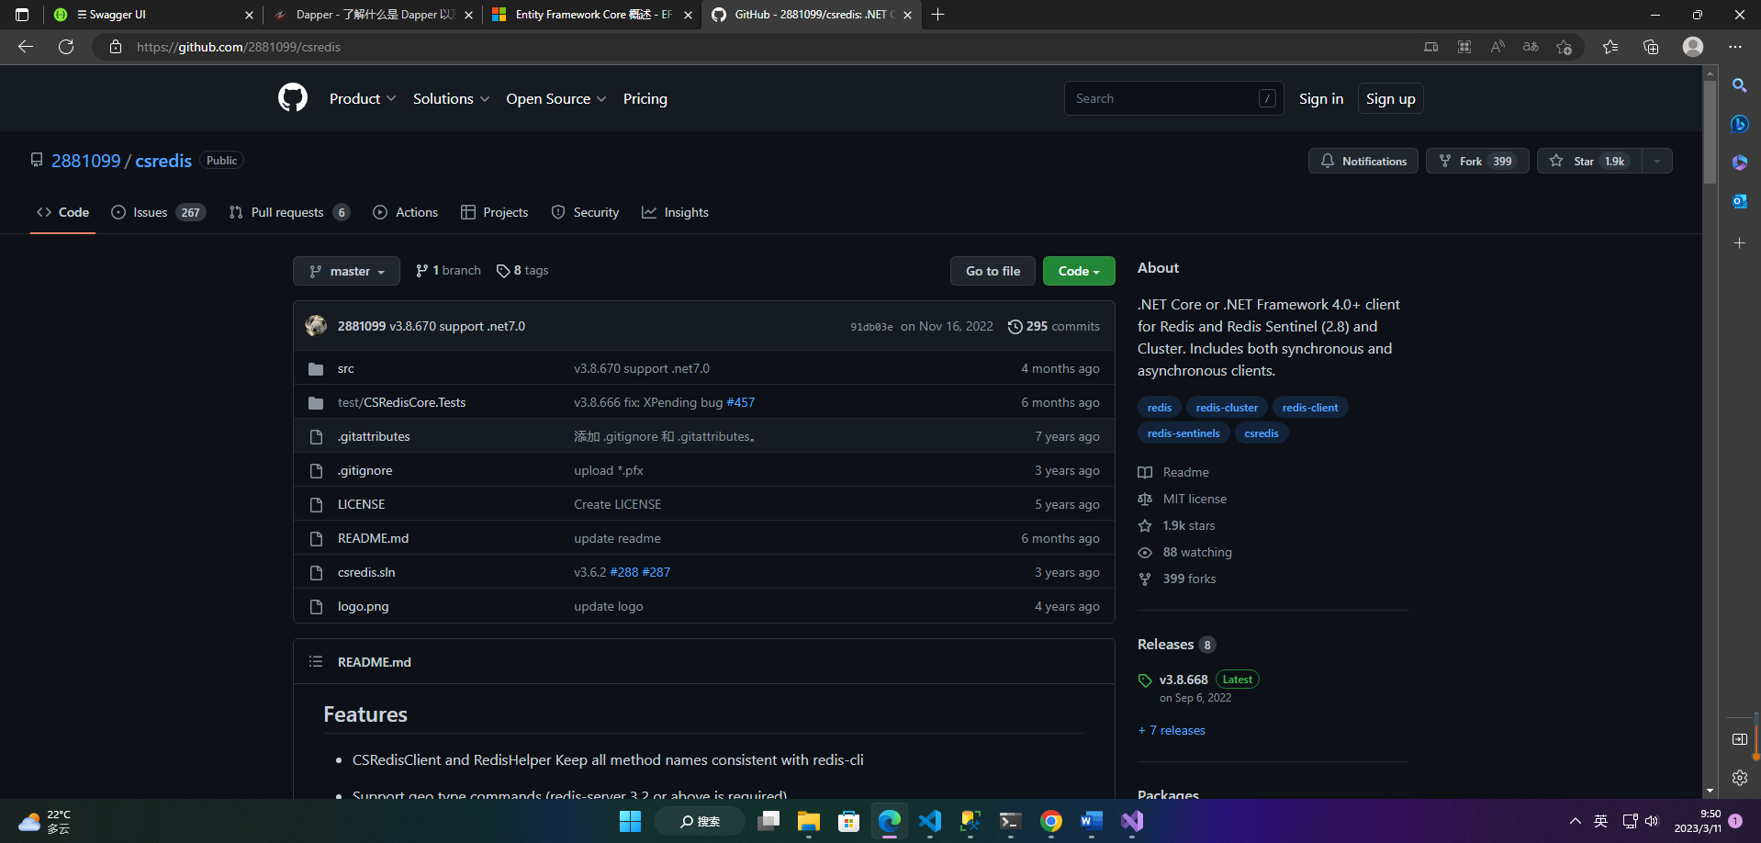Open Visual Studio from the taskbar
Image resolution: width=1761 pixels, height=843 pixels.
tap(1132, 821)
